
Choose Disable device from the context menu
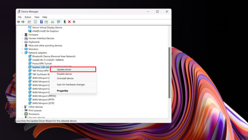[x=73, y=74]
